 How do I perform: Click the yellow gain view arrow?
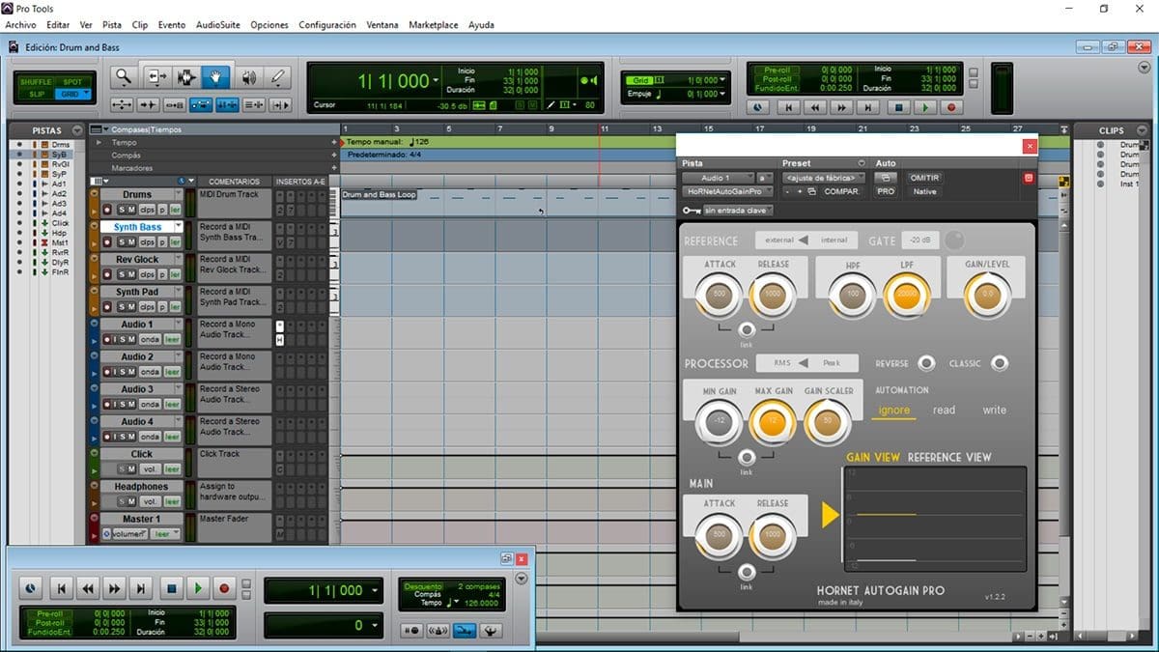830,515
